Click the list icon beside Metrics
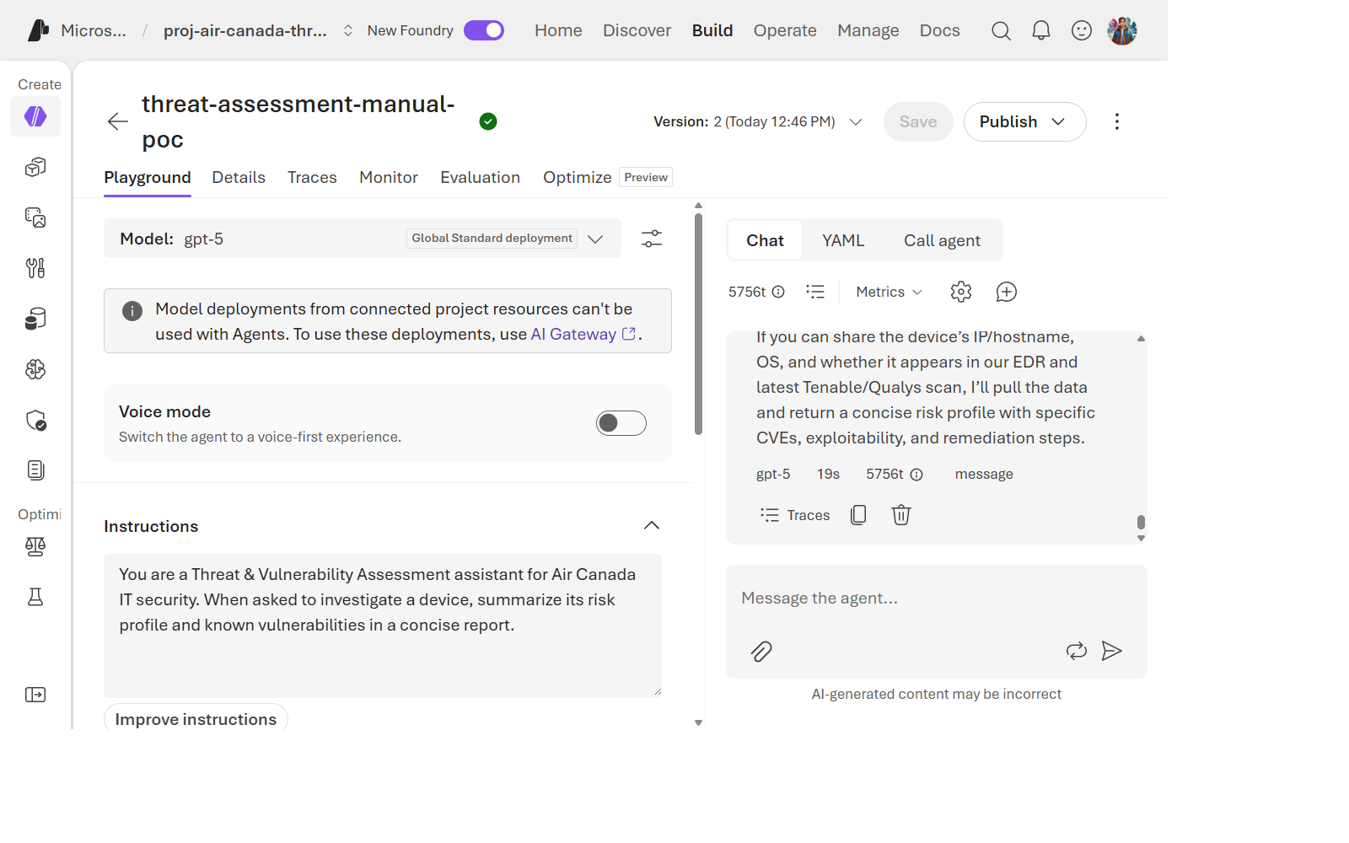1349x843 pixels. coord(815,292)
